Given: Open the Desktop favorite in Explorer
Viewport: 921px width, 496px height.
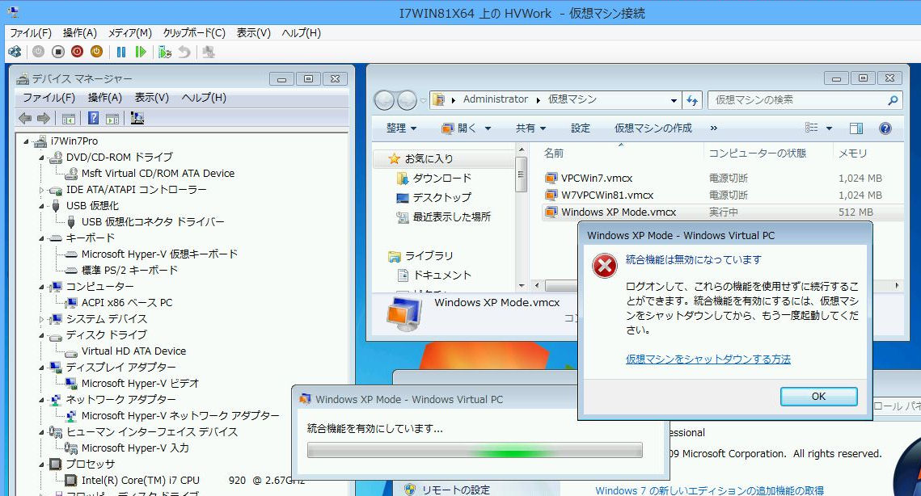Looking at the screenshot, I should click(x=441, y=197).
